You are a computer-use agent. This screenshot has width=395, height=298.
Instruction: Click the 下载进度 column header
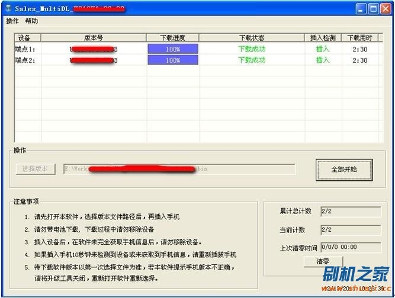pyautogui.click(x=173, y=38)
